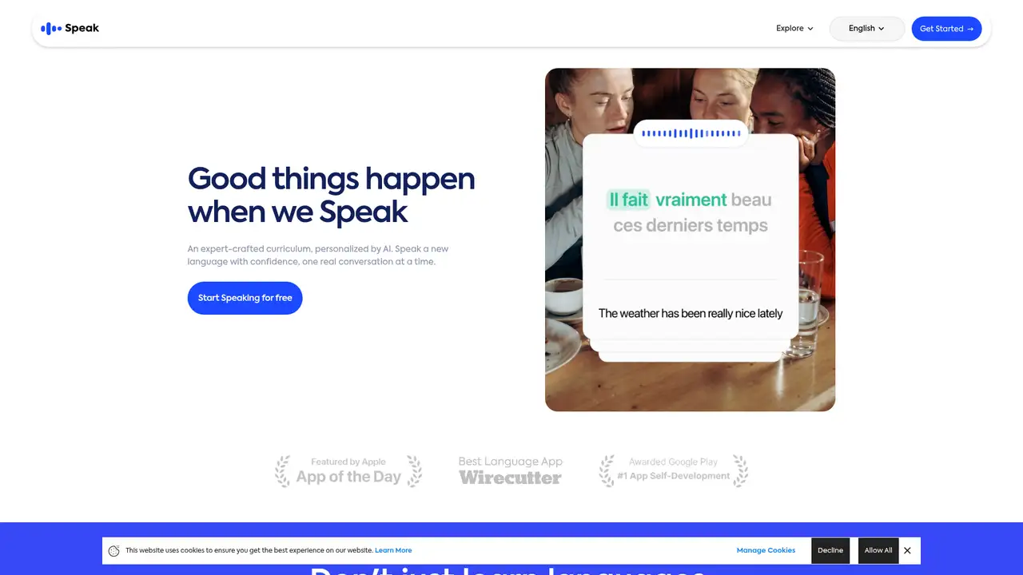The height and width of the screenshot is (575, 1023).
Task: Click the Get Started button
Action: coord(946,29)
